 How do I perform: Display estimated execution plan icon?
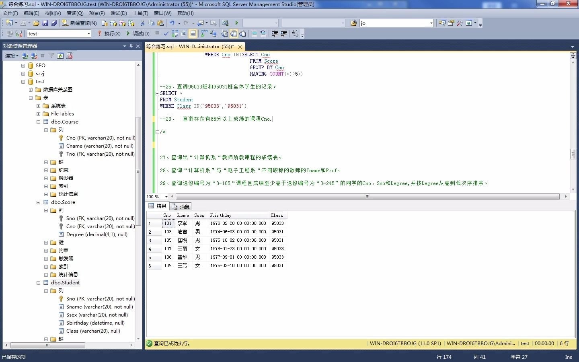[175, 33]
